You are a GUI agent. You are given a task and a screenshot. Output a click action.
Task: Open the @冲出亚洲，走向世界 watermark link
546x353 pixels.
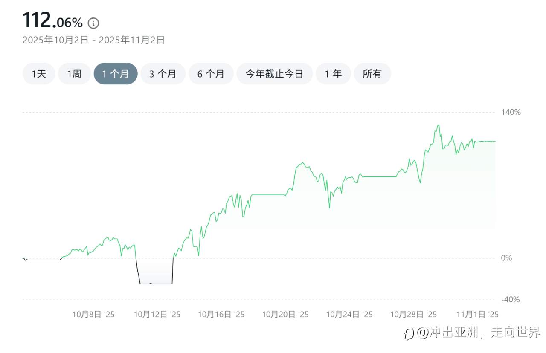[479, 333]
